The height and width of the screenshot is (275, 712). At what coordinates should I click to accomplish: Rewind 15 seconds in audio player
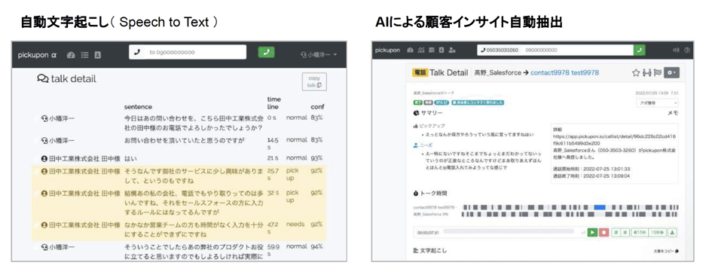(640, 232)
